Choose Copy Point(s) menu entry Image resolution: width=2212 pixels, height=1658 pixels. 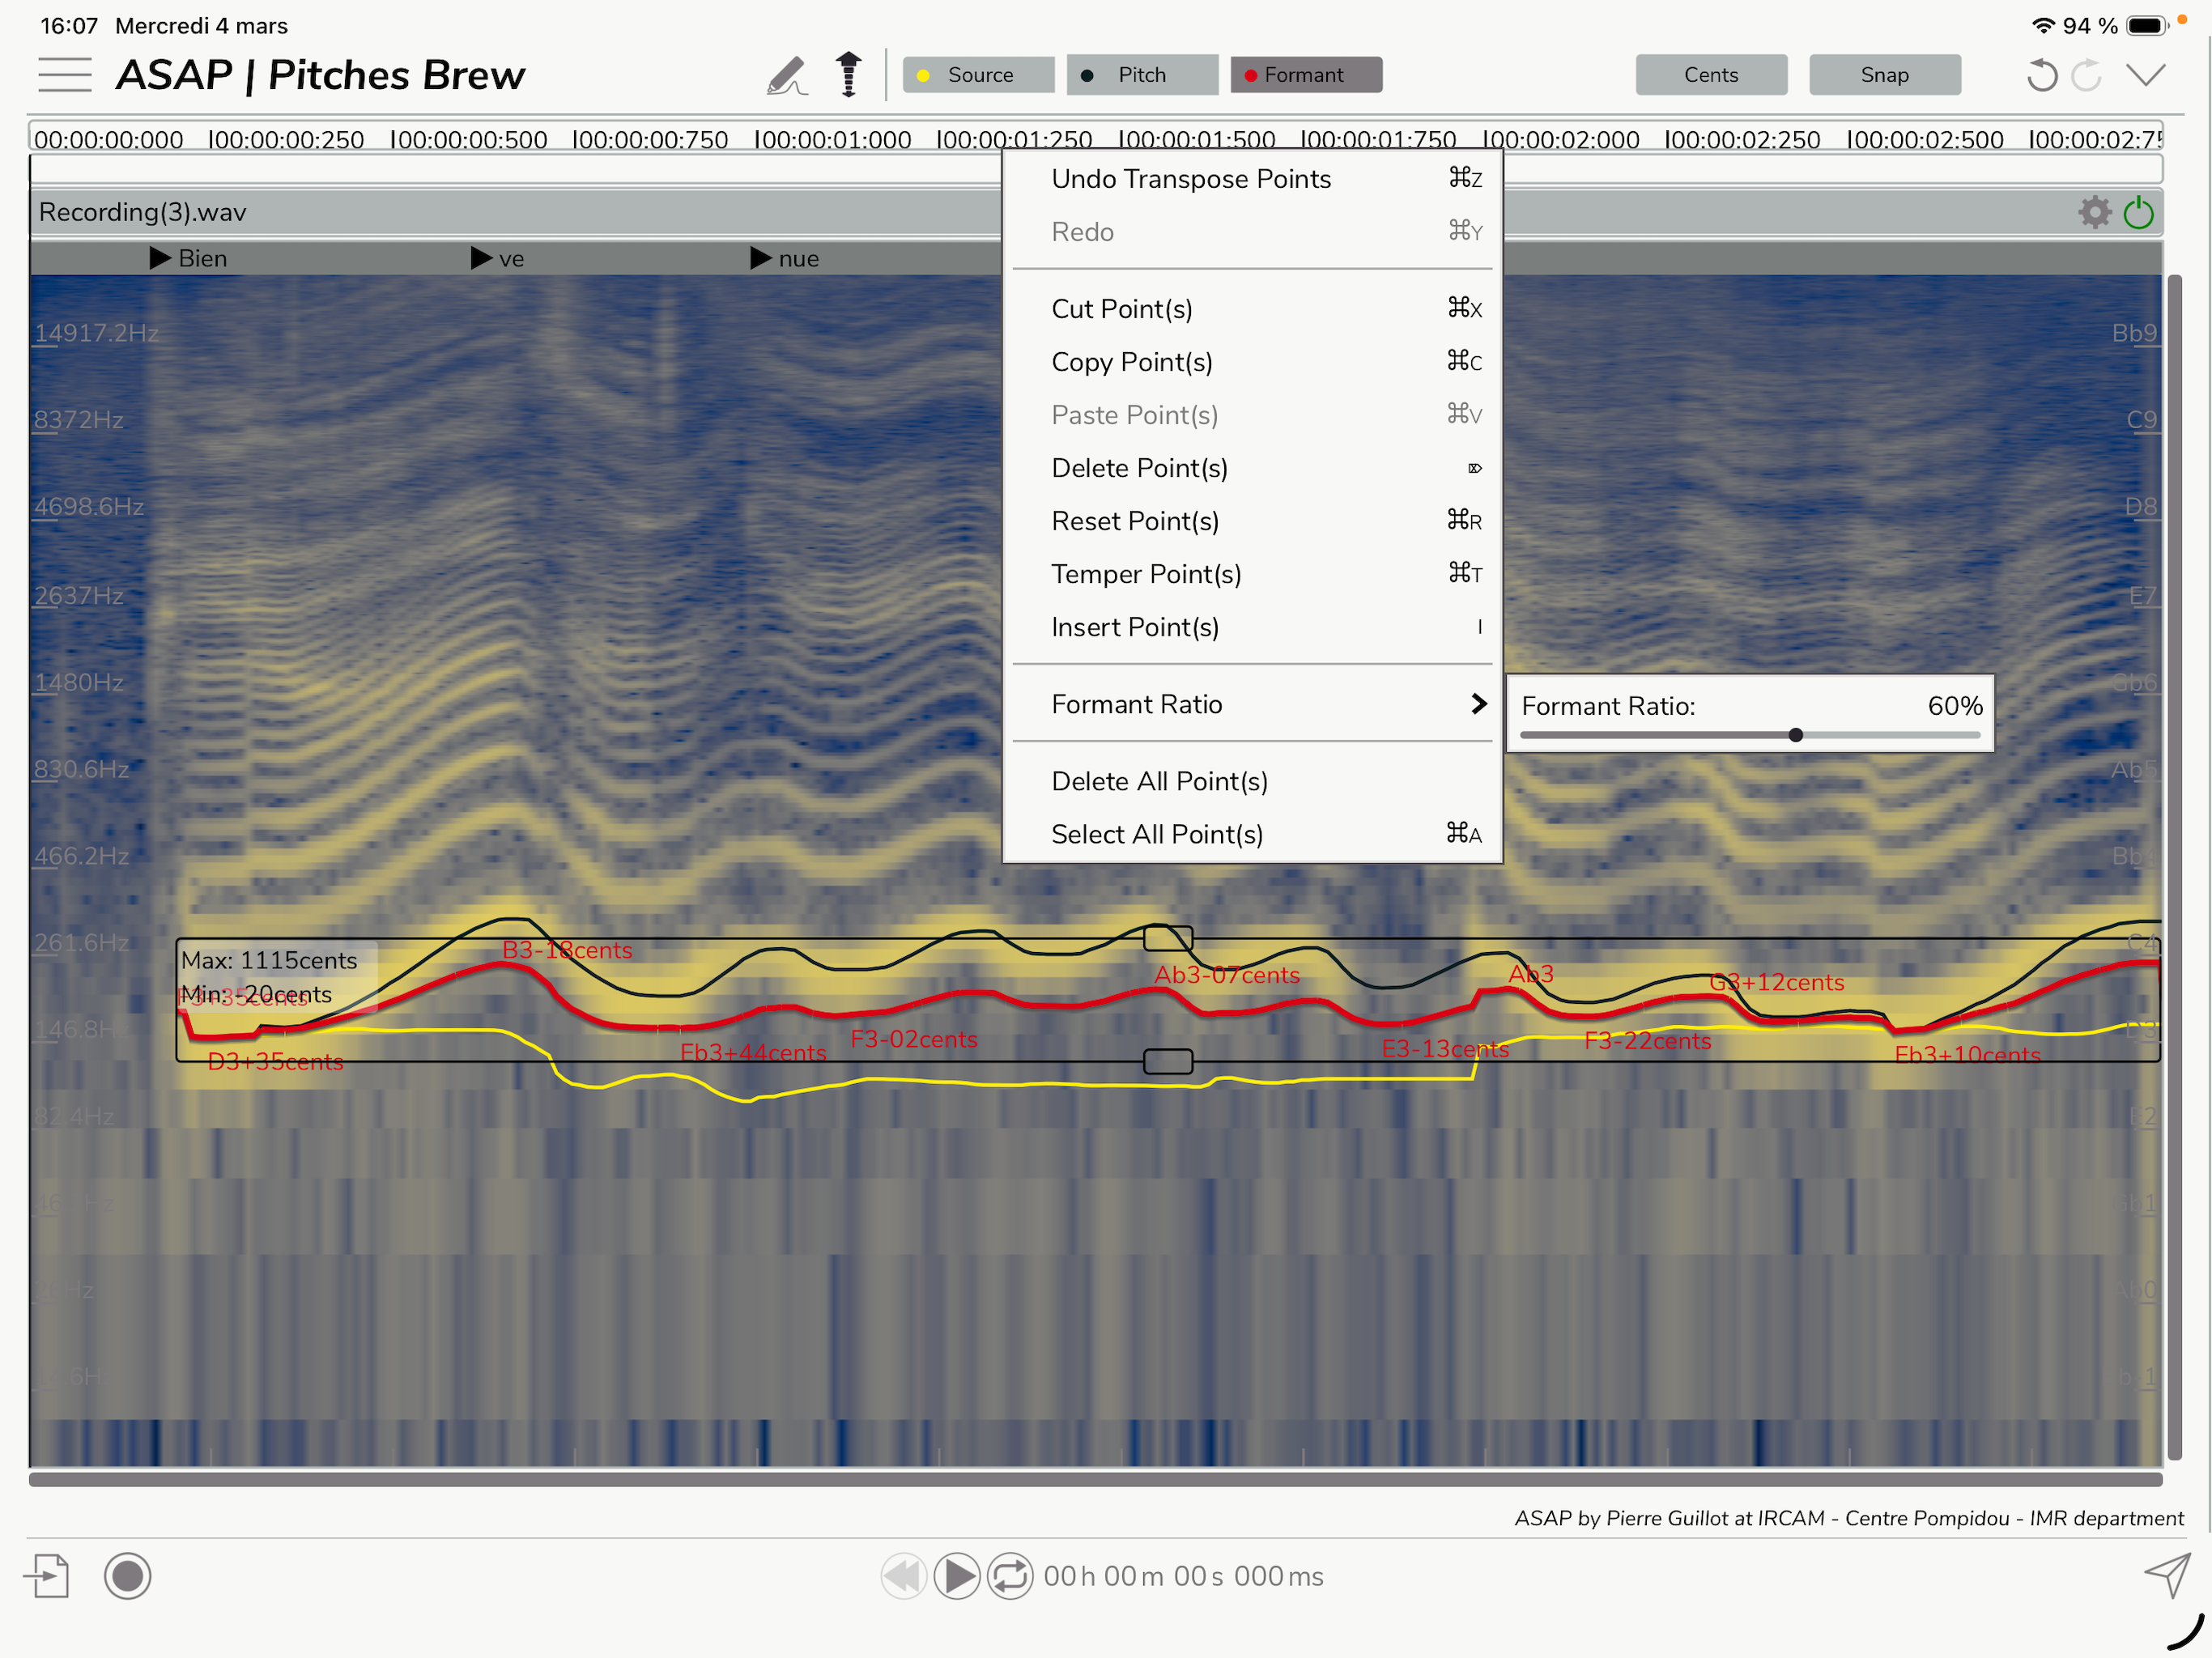tap(1252, 362)
